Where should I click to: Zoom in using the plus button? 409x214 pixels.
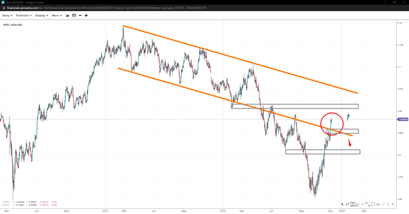(86, 15)
